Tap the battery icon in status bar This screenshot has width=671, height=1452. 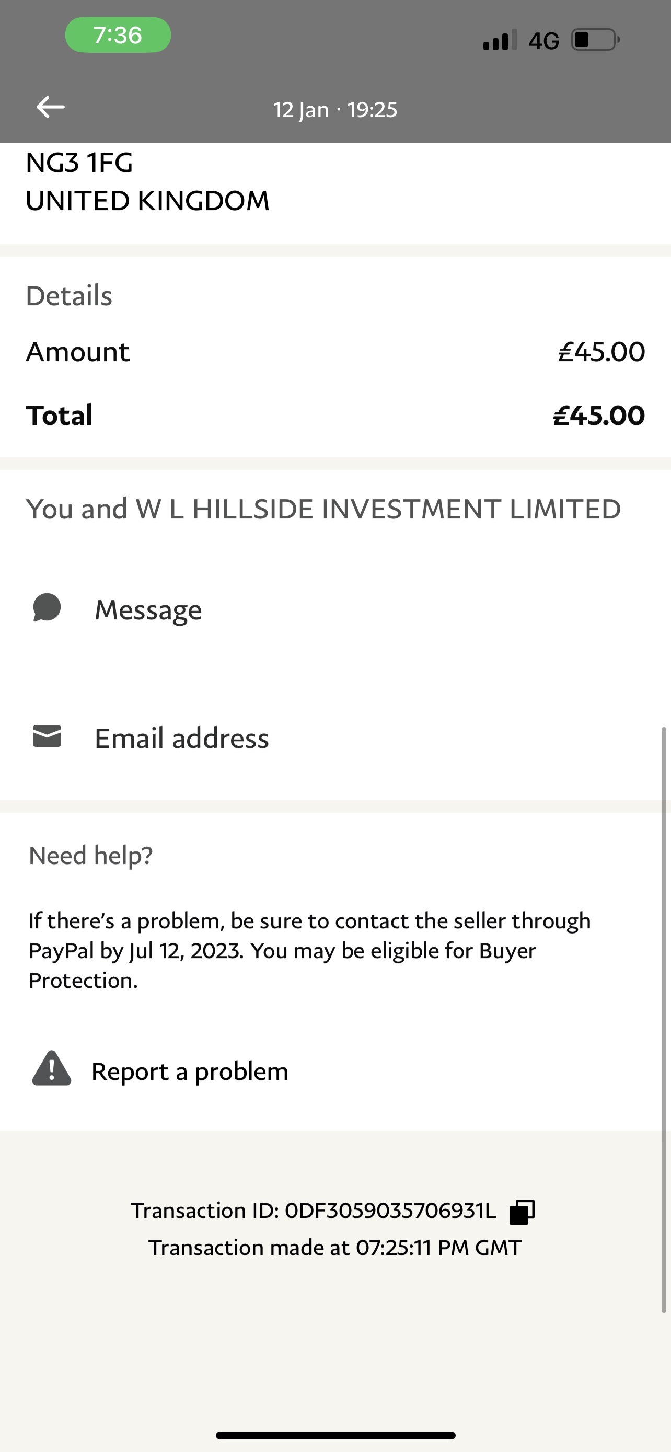pos(595,40)
